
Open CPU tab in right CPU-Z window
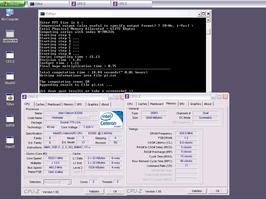tap(130, 104)
